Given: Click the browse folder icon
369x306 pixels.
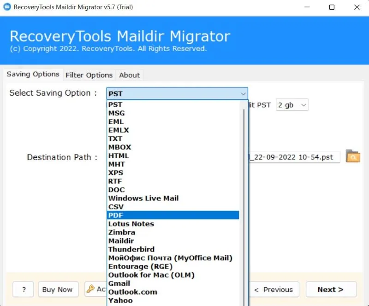Looking at the screenshot, I should (353, 156).
